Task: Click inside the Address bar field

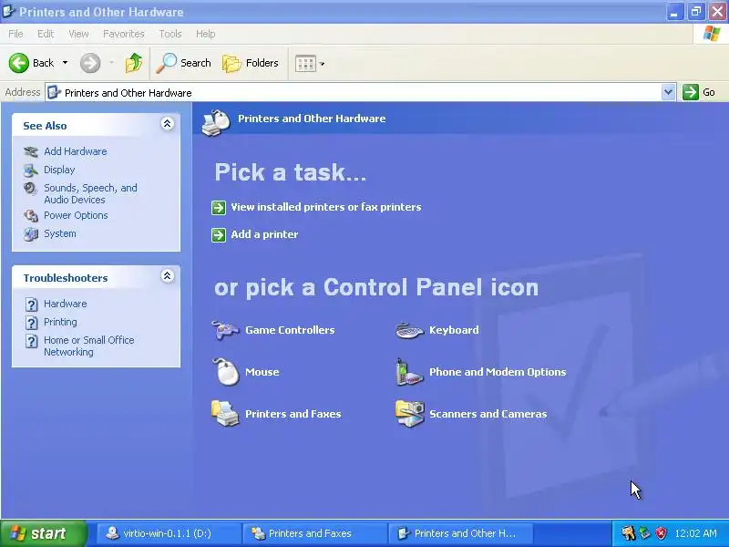Action: pyautogui.click(x=354, y=93)
